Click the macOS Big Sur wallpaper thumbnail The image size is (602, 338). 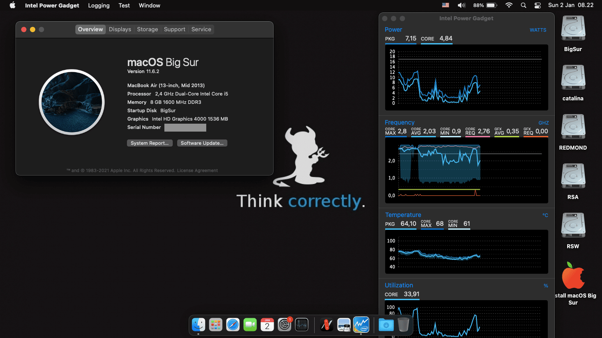(x=72, y=102)
